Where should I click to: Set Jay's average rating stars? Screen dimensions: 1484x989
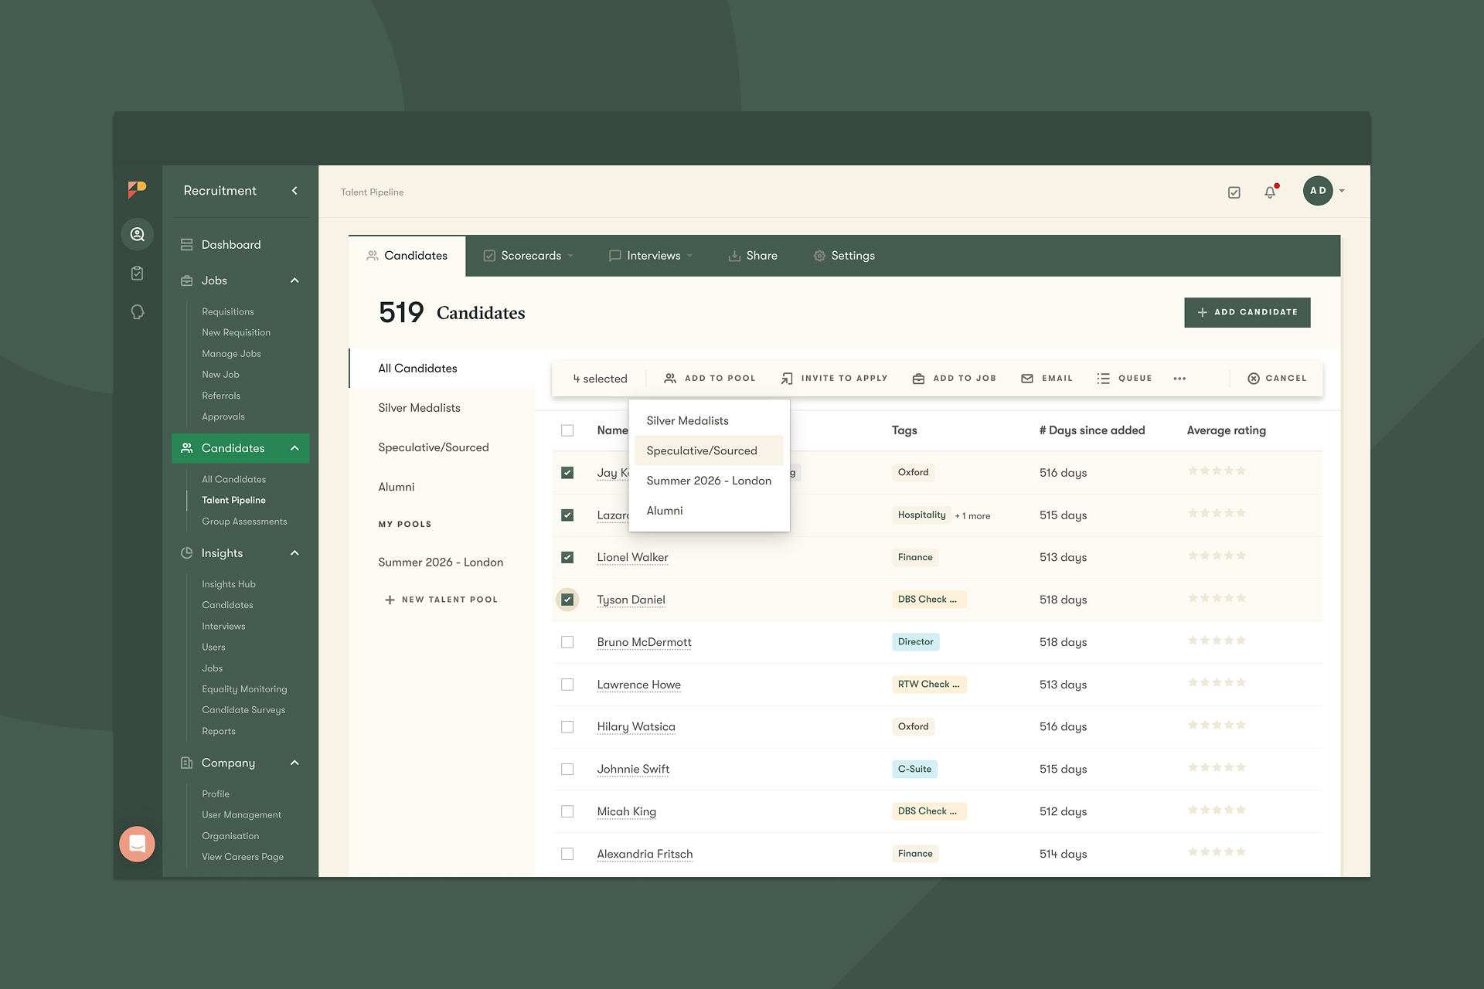(1217, 471)
